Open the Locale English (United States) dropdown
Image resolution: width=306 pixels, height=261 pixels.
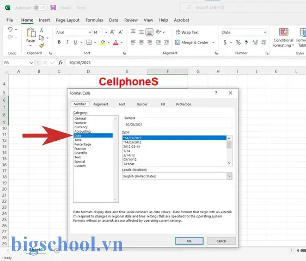click(x=229, y=176)
